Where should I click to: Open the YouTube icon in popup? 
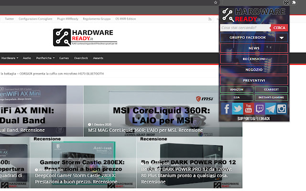[249, 108]
